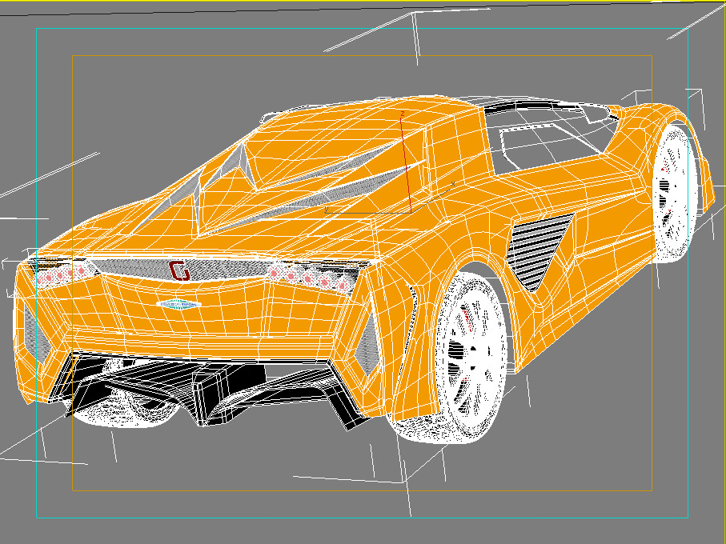Select the triangular side air vent

pyautogui.click(x=539, y=252)
